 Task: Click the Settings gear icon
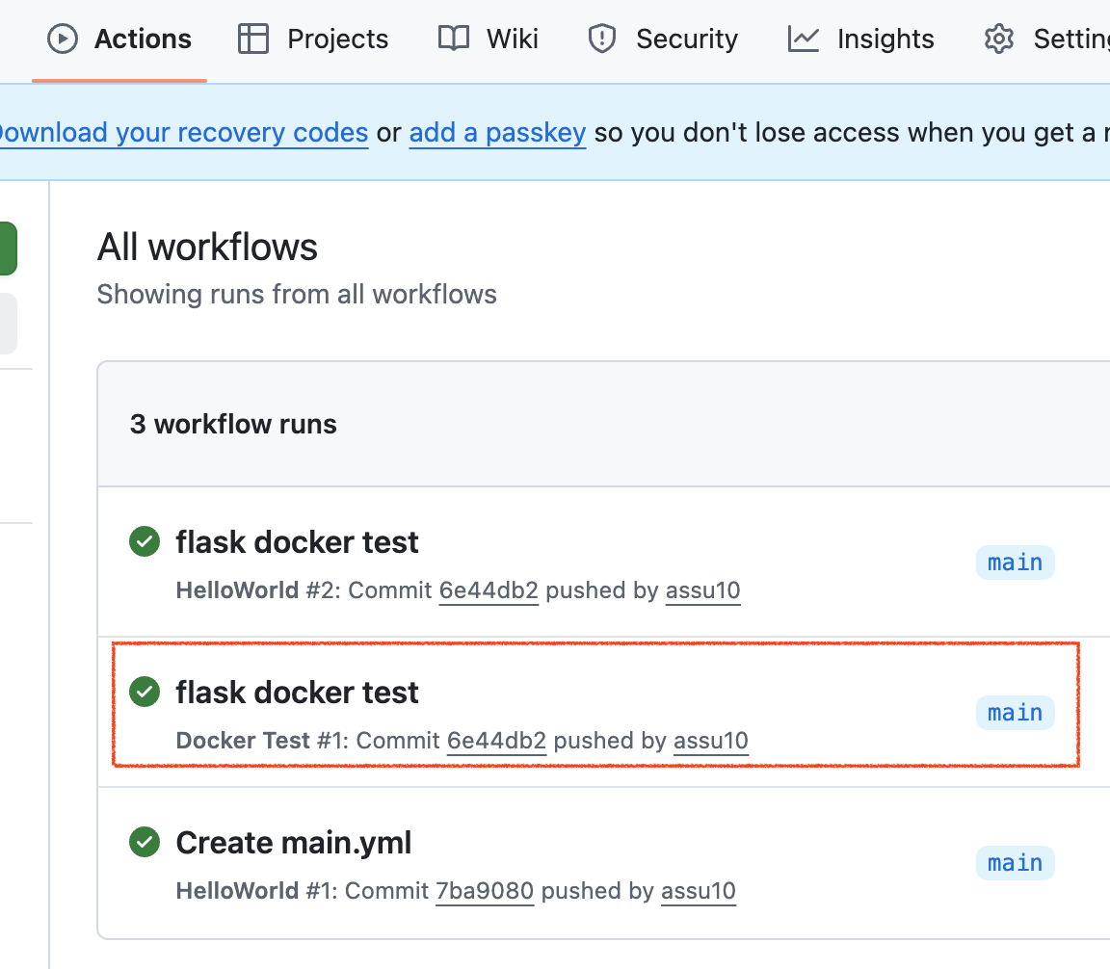[x=999, y=39]
